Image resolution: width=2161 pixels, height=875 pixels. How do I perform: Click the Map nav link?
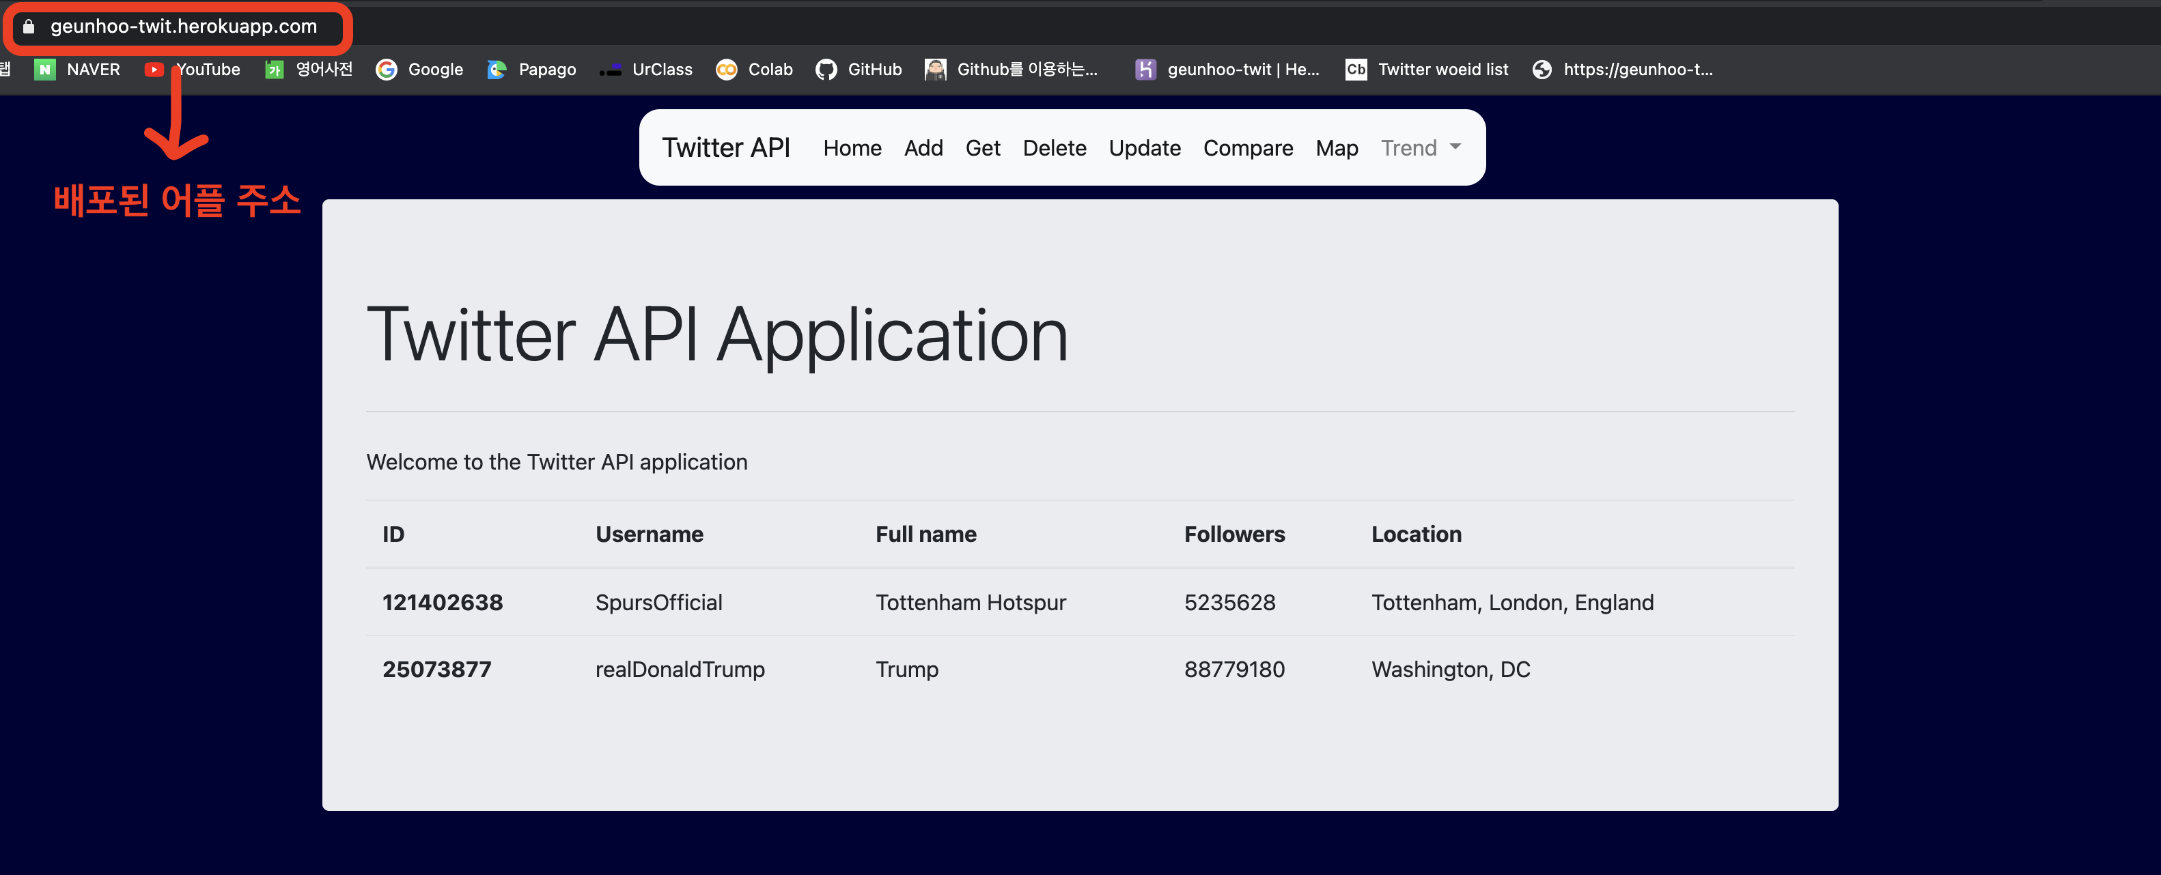(x=1337, y=148)
